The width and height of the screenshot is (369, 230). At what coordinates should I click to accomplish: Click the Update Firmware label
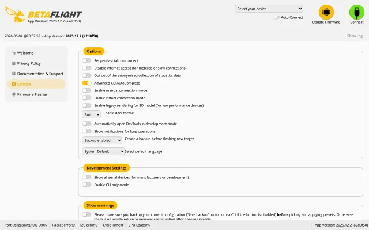click(x=326, y=22)
